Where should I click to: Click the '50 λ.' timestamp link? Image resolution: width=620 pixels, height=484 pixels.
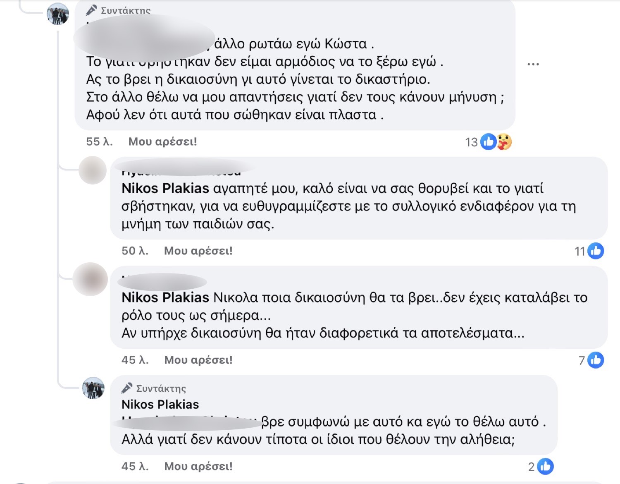pyautogui.click(x=135, y=251)
